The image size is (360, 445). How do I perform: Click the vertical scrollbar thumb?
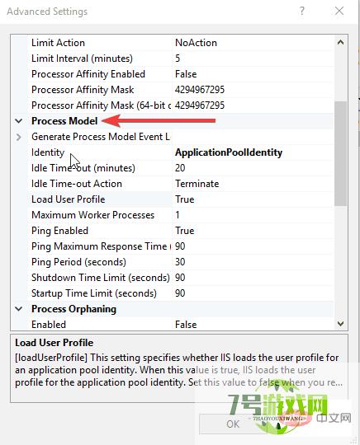pos(340,153)
